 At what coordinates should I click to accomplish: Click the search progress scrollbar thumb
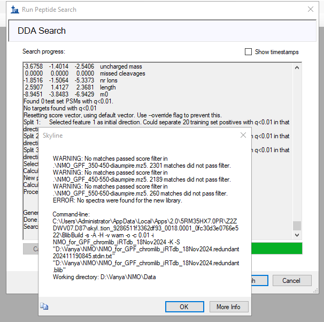coord(297,226)
